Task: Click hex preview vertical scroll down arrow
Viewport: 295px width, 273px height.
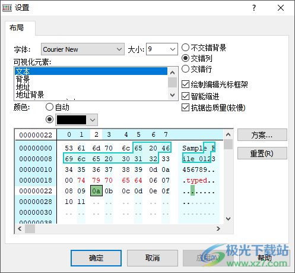Action: [x=229, y=219]
